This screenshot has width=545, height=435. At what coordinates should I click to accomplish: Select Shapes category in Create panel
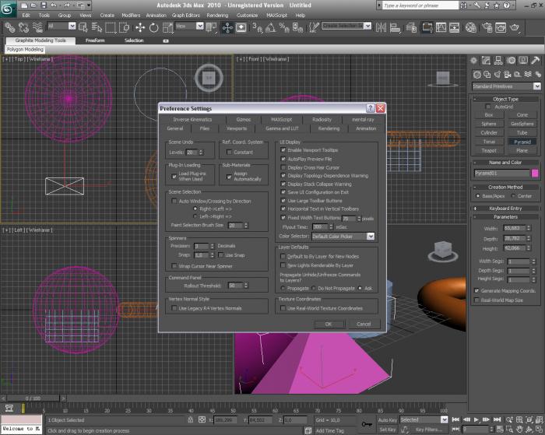coord(487,75)
